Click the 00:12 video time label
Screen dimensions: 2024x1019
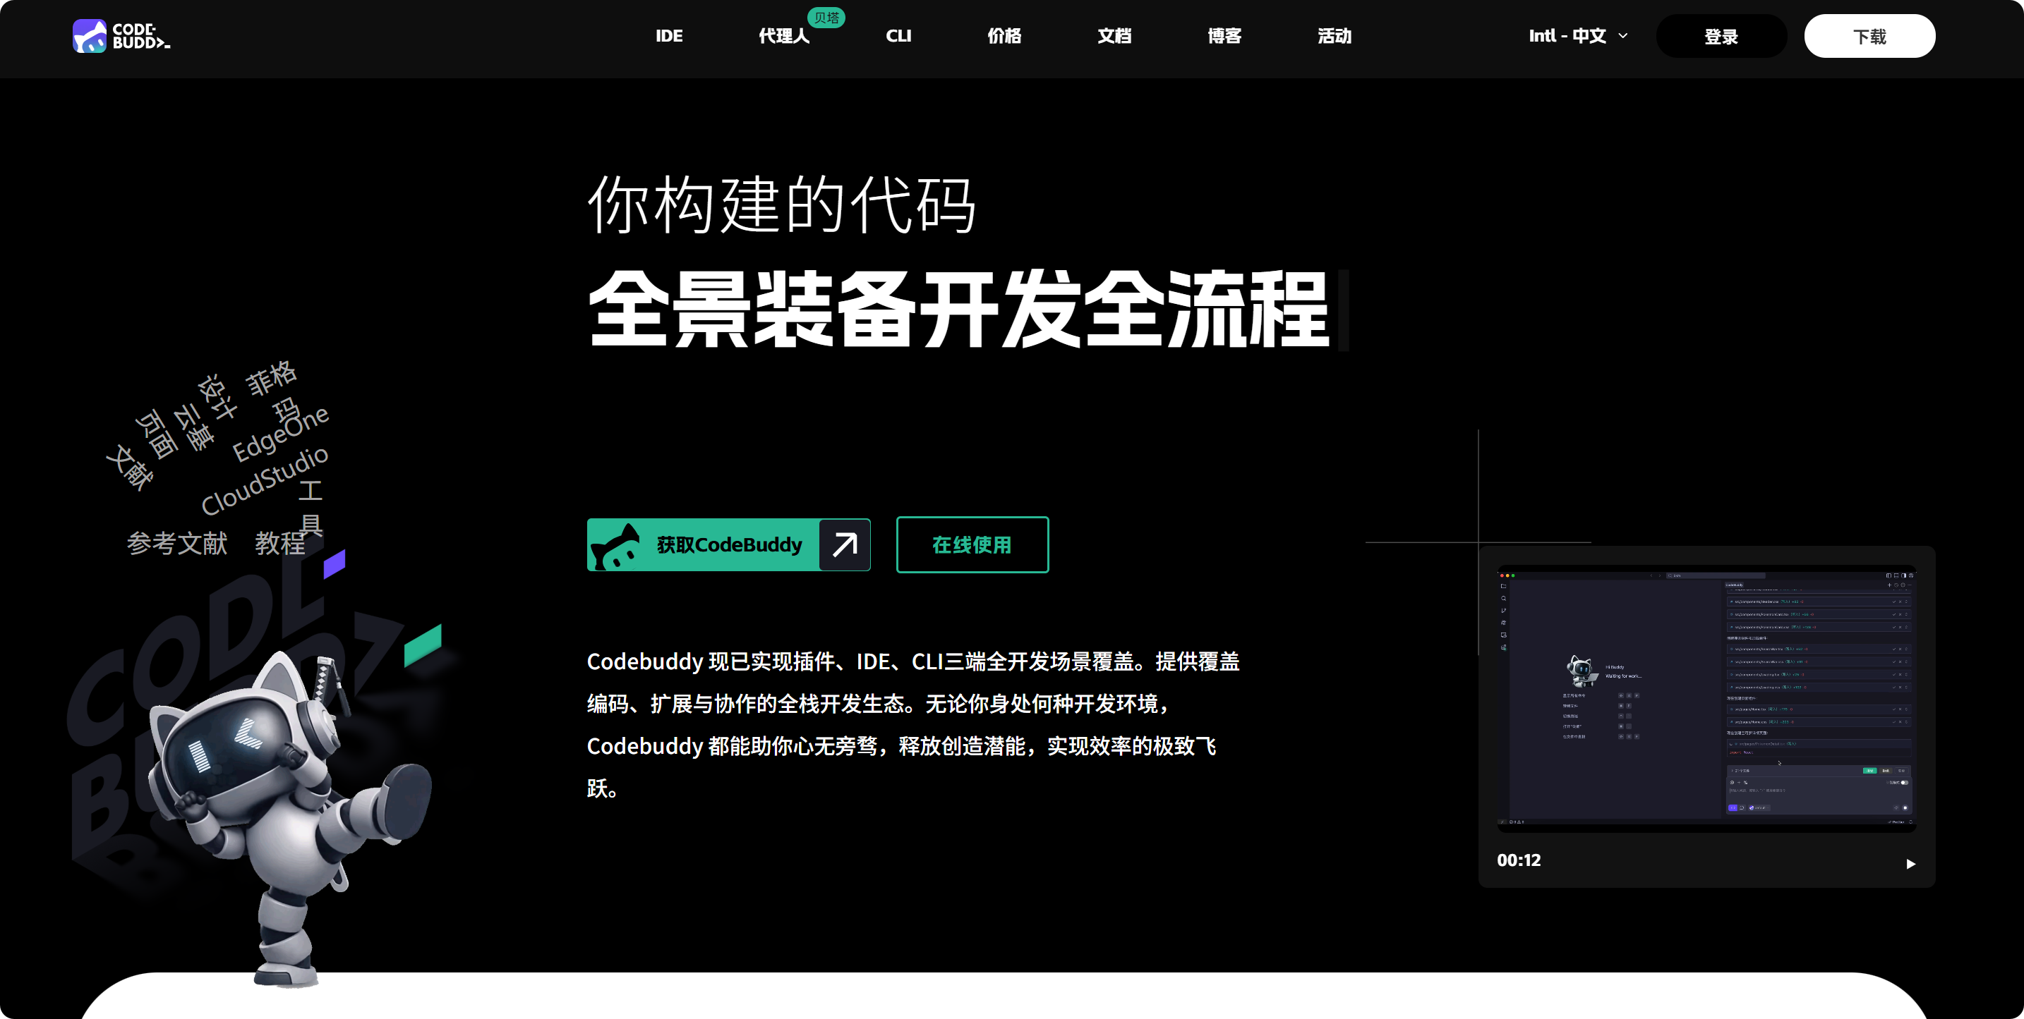(1518, 860)
